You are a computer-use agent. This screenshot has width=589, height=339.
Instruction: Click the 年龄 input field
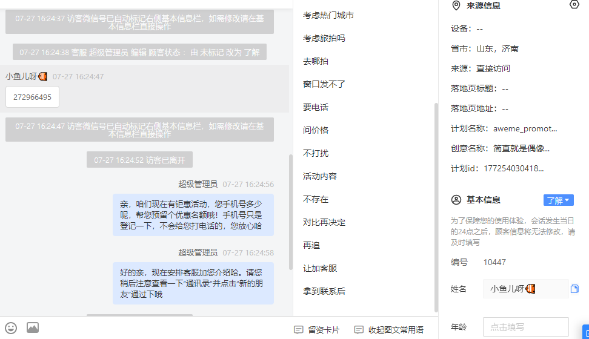coord(525,327)
